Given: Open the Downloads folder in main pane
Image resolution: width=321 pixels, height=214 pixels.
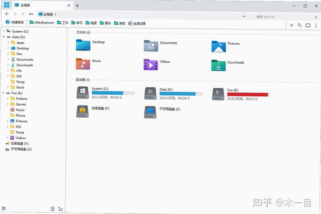Looking at the screenshot, I should (x=218, y=65).
